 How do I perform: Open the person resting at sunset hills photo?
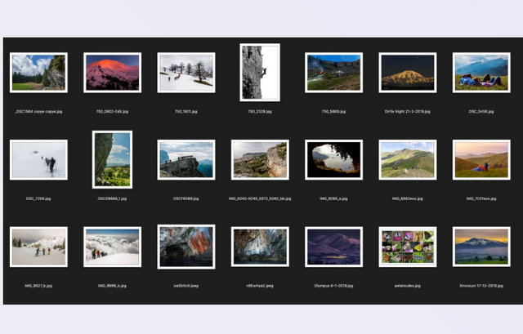pos(481,160)
